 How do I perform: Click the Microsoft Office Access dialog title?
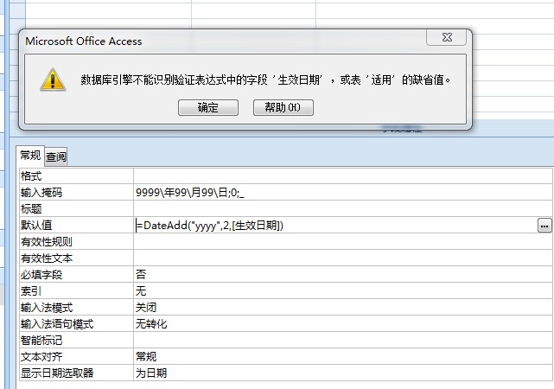point(84,41)
